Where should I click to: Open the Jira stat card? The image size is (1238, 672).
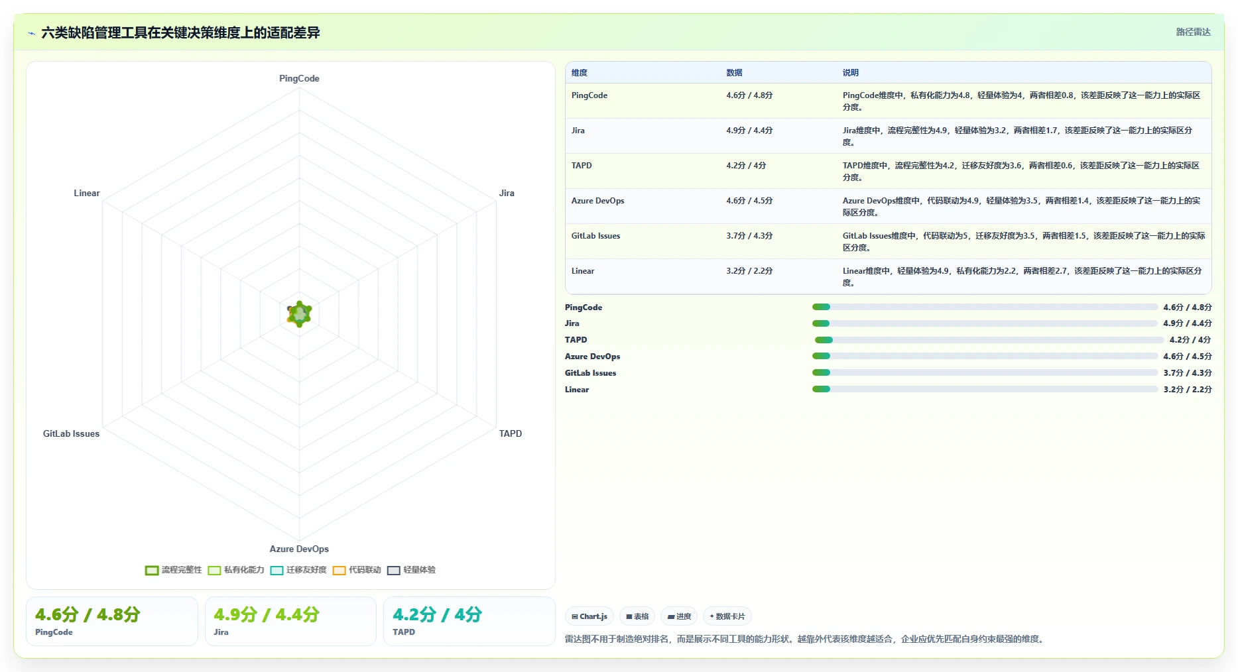coord(290,621)
